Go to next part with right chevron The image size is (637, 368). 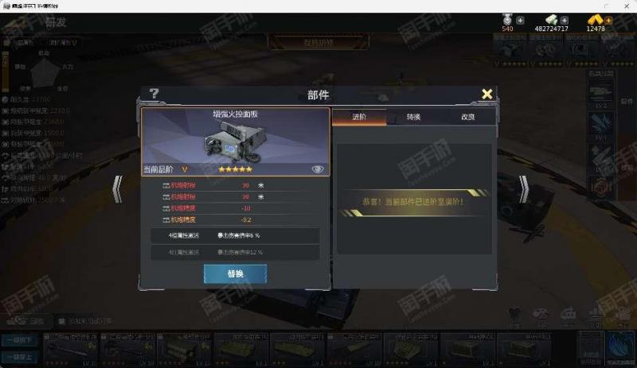(x=524, y=189)
